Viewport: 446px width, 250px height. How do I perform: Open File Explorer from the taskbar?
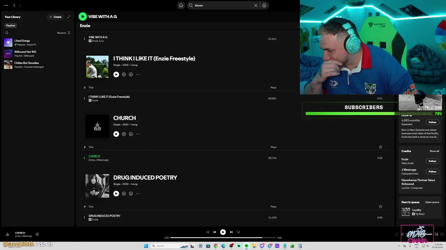click(254, 246)
